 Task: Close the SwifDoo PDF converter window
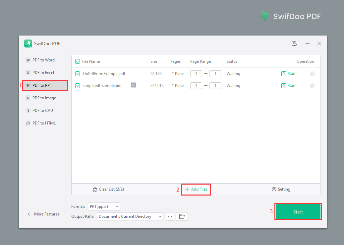coord(319,43)
